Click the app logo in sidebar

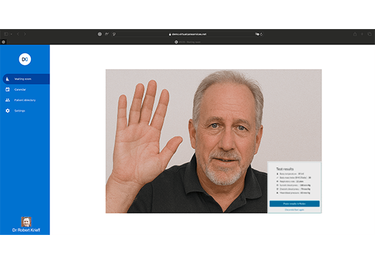click(25, 59)
